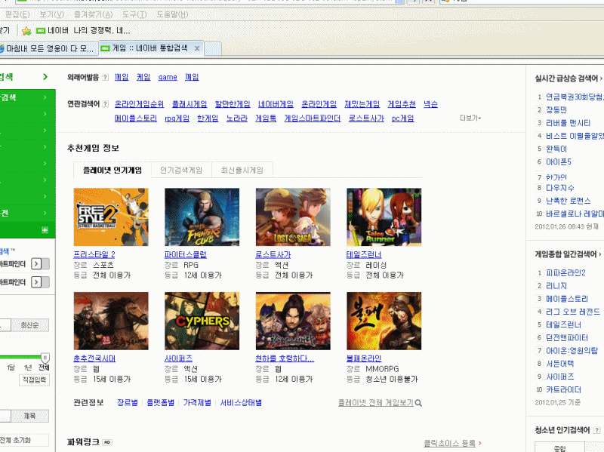
Task: Click the upper 스마트파인더 arrow button
Action: (x=36, y=264)
